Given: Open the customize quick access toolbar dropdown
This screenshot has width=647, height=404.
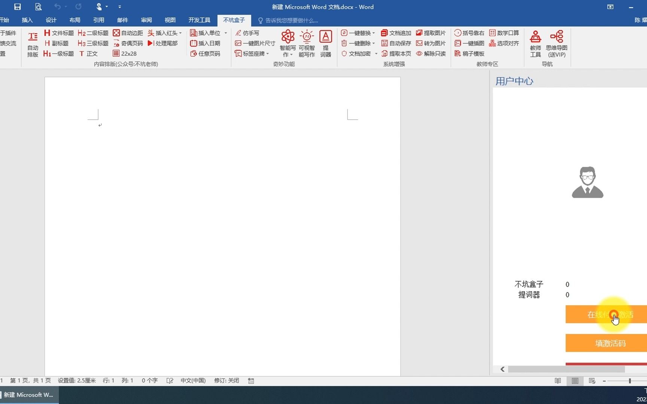Looking at the screenshot, I should click(x=119, y=7).
